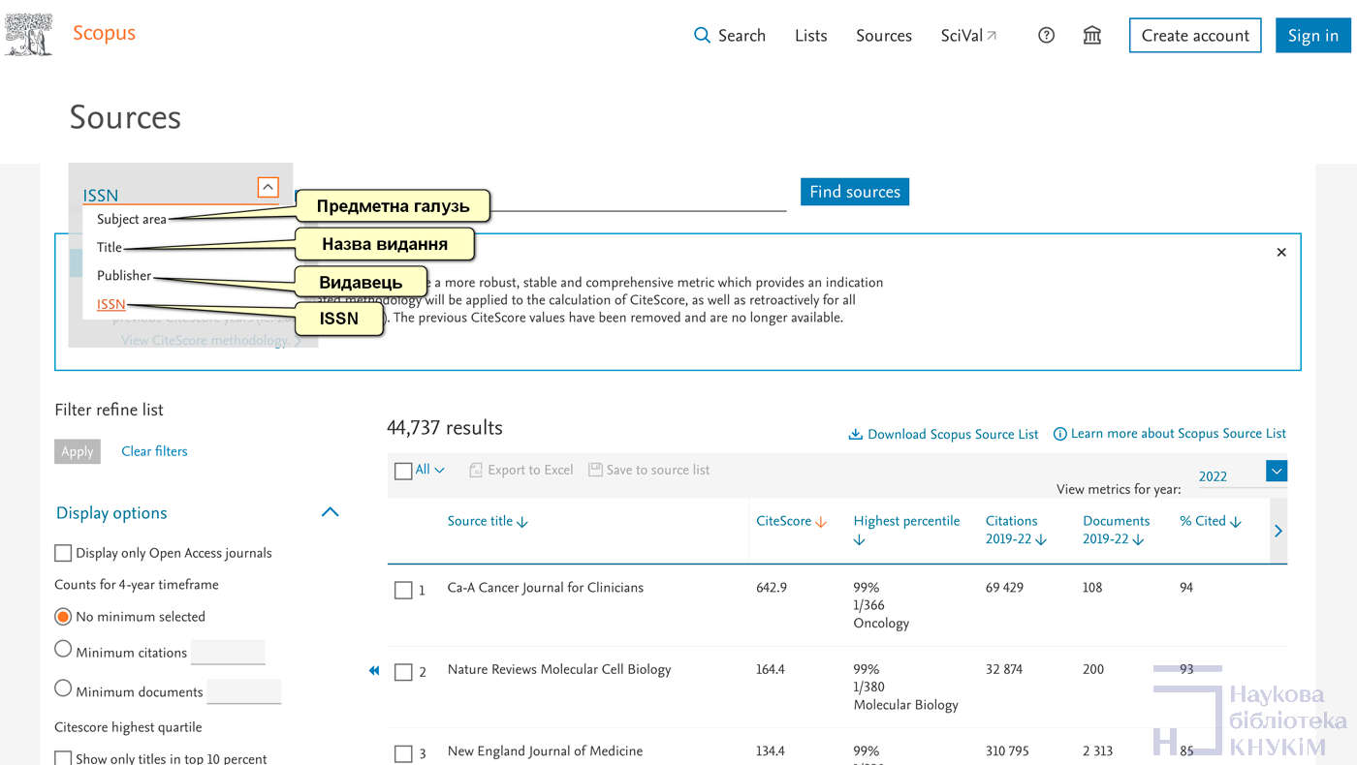Viewport: 1357px width, 765px height.
Task: Check Display only Open Access journals
Action: 64,553
